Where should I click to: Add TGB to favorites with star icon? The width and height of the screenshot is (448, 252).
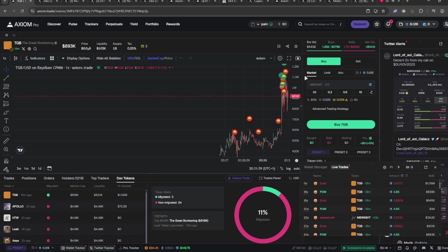(296, 46)
